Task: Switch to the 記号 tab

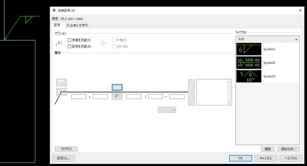Action: coord(57,25)
